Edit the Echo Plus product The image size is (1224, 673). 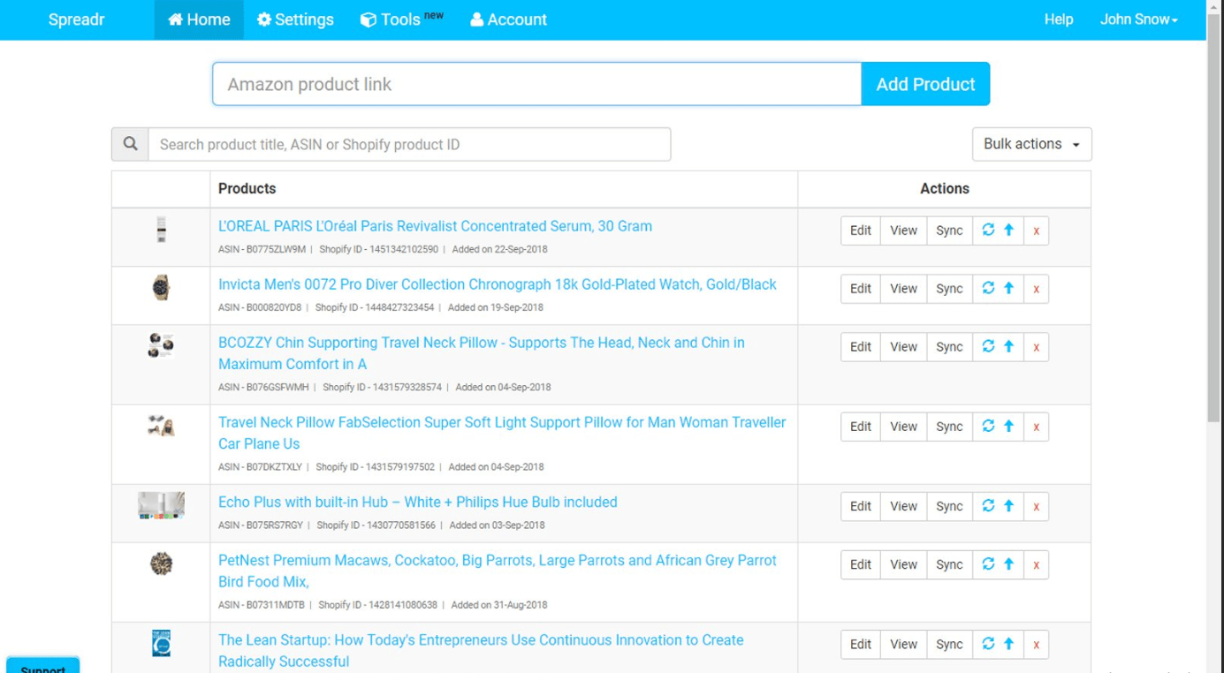click(x=861, y=506)
